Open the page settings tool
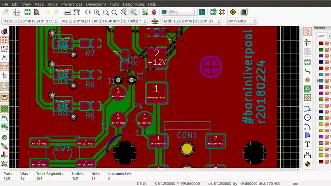The image size is (331, 186). [x=17, y=12]
